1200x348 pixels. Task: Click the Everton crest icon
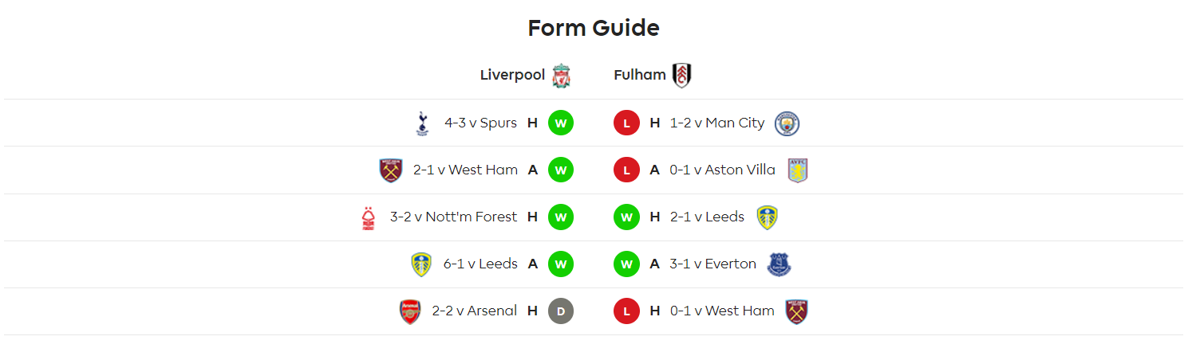pyautogui.click(x=779, y=264)
